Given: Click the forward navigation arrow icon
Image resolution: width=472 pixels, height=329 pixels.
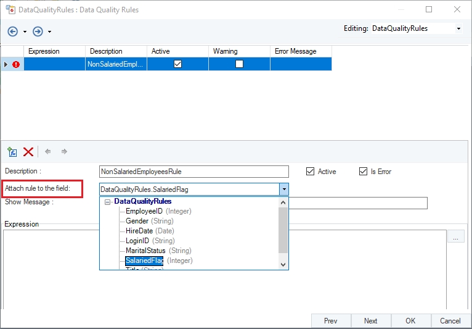Looking at the screenshot, I should pyautogui.click(x=38, y=31).
